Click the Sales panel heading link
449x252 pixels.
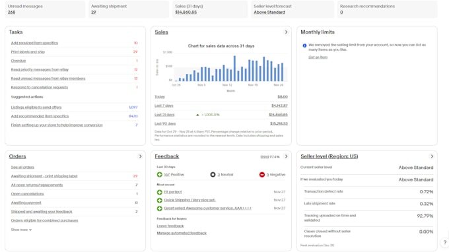click(x=161, y=32)
